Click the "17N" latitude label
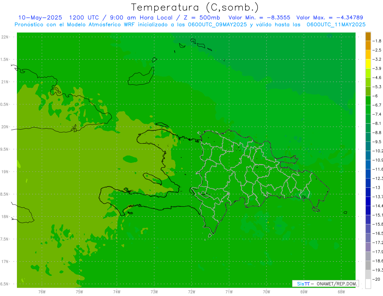 pyautogui.click(x=5, y=262)
